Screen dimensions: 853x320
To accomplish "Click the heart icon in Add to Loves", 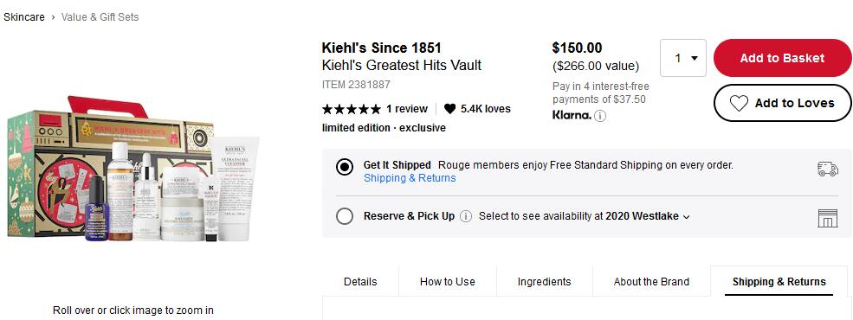I will click(x=739, y=103).
